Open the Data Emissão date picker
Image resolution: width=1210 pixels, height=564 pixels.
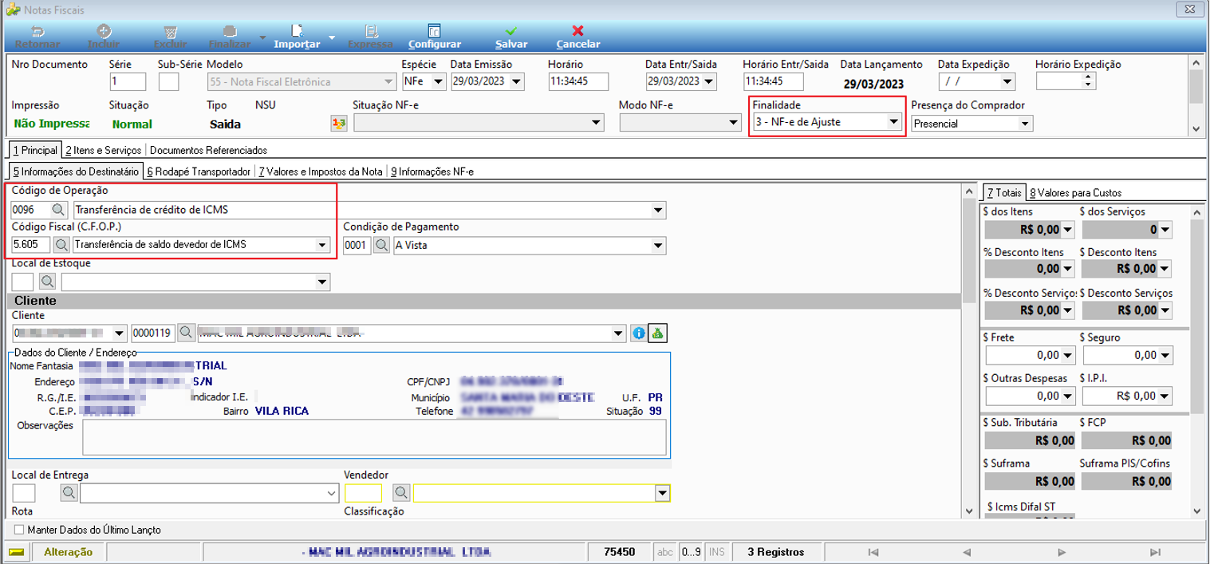coord(516,81)
